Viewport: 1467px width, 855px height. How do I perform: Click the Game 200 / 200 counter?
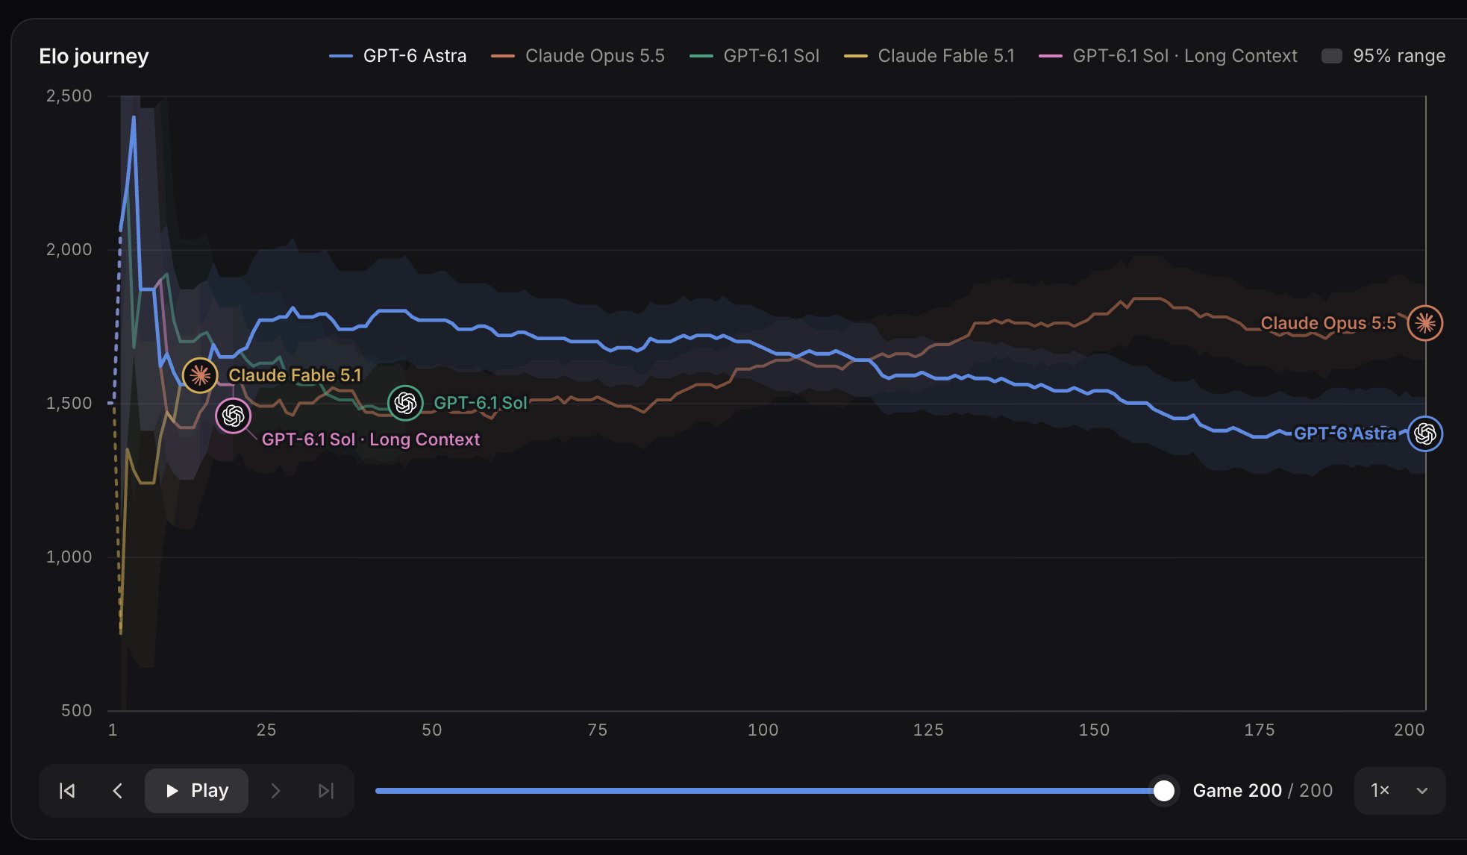click(x=1263, y=791)
